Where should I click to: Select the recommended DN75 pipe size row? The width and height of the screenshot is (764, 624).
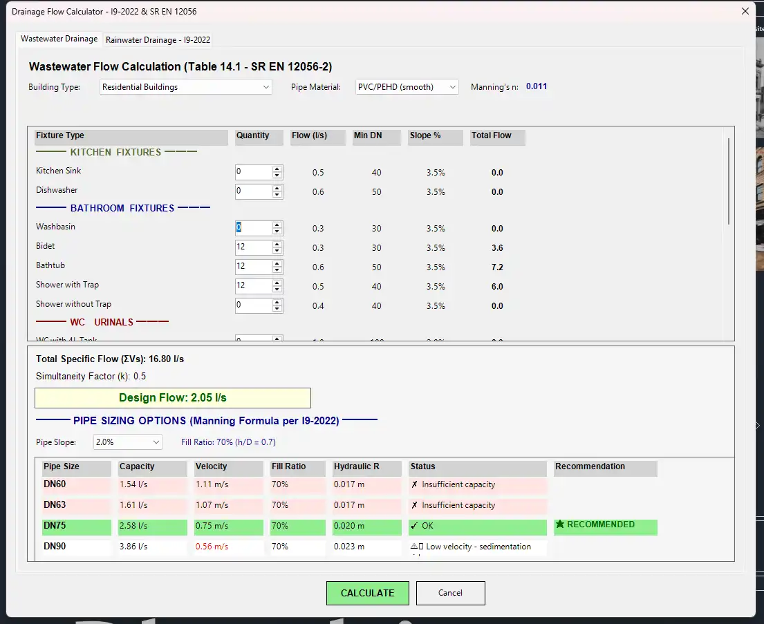pyautogui.click(x=76, y=527)
